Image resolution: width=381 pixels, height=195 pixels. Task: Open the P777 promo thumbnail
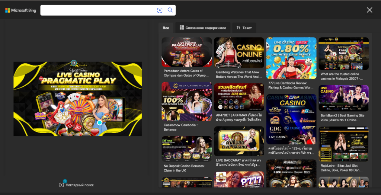click(x=239, y=179)
